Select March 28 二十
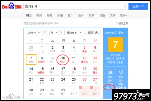Image resolution: width=151 pixels, height=101 pixels. click(x=31, y=91)
